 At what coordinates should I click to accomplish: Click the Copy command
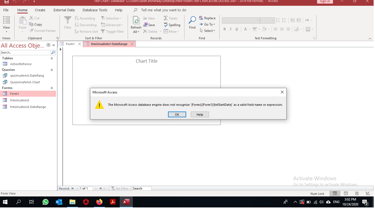click(x=36, y=24)
